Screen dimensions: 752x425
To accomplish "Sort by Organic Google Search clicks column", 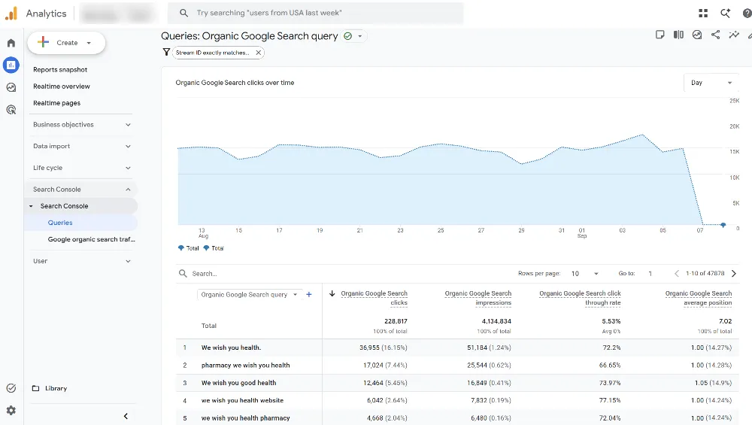I will 374,298.
